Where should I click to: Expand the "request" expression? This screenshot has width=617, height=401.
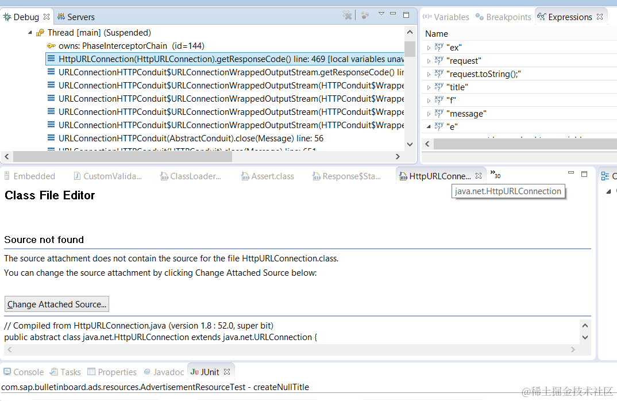pyautogui.click(x=429, y=61)
